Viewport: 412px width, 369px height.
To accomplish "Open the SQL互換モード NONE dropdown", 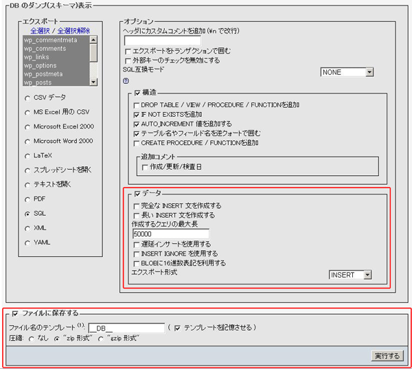I will (x=347, y=72).
